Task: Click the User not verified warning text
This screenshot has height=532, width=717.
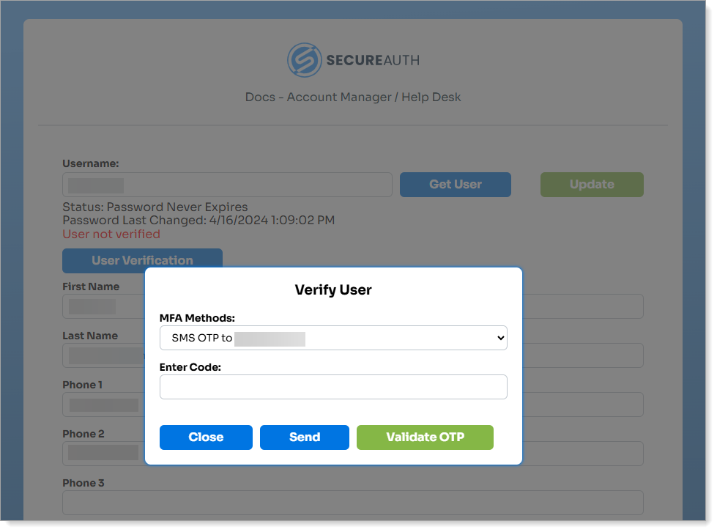Action: (x=111, y=234)
